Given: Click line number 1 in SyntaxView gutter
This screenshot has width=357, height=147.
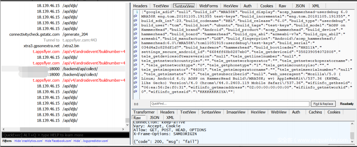Looking at the screenshot, I should click(x=137, y=12).
